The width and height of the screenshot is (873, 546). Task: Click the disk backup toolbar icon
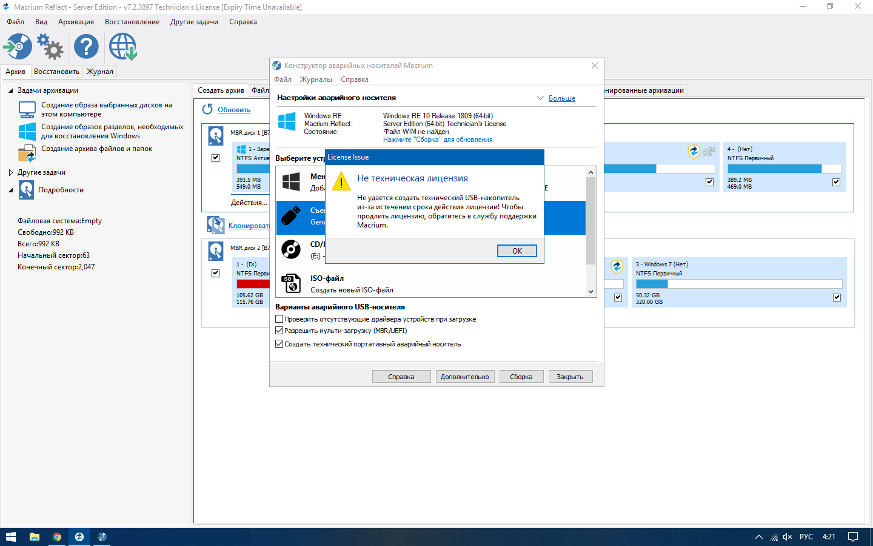18,47
